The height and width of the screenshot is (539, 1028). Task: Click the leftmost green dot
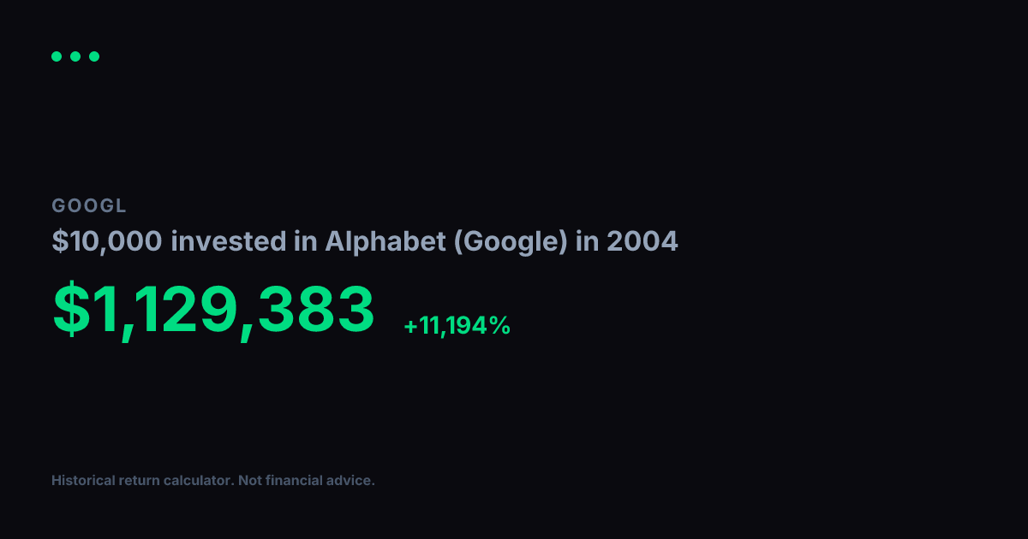point(57,56)
